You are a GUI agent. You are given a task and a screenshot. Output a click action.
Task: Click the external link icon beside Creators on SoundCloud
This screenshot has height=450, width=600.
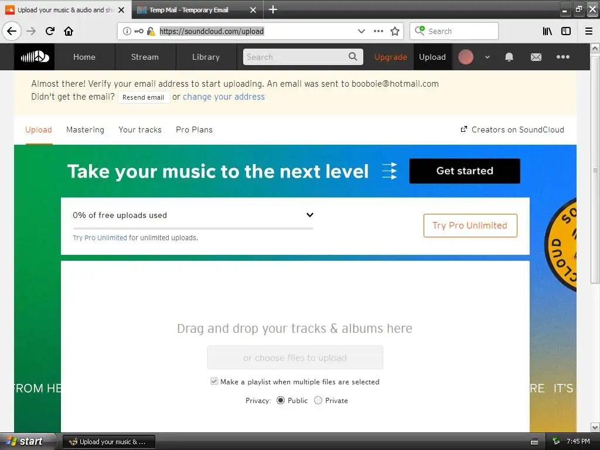pyautogui.click(x=464, y=129)
